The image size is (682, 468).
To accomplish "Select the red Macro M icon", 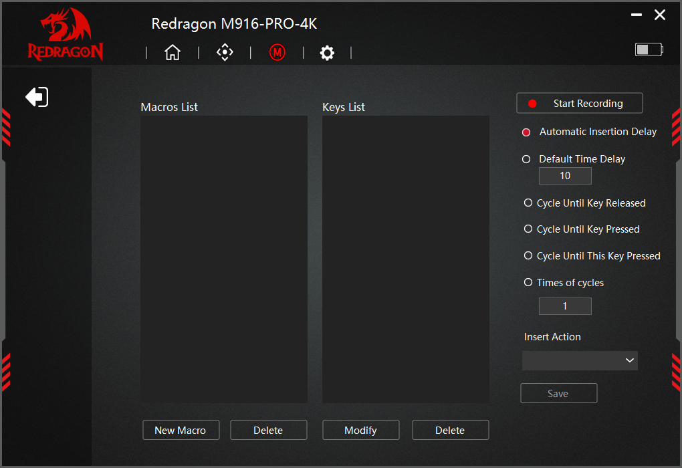I will point(277,52).
